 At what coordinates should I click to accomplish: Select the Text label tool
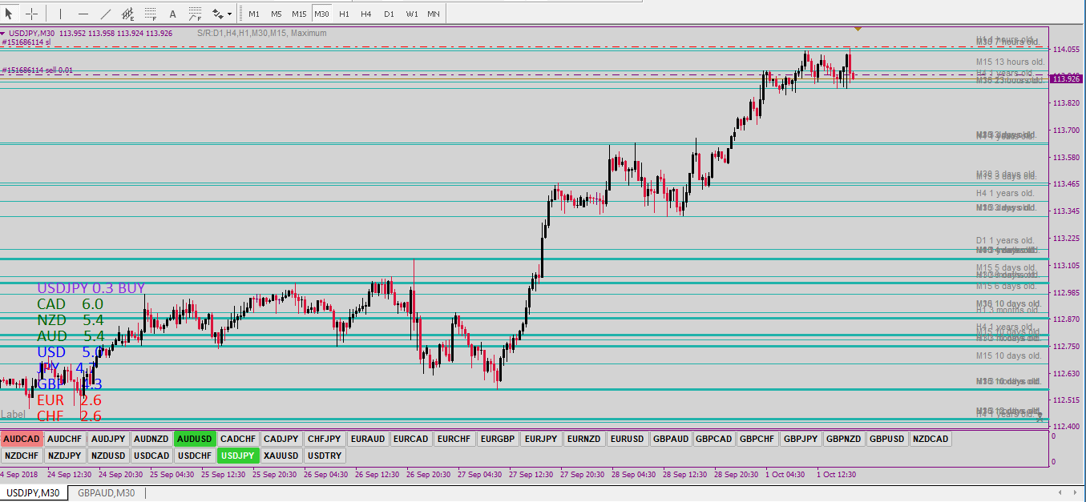(172, 14)
